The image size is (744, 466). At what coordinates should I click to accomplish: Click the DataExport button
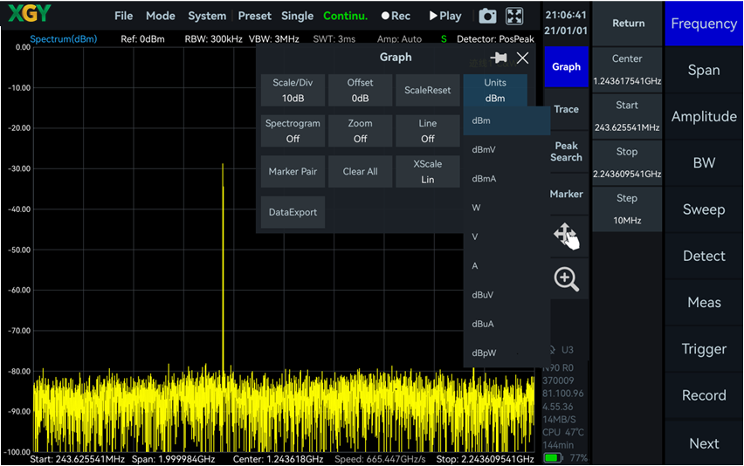pos(293,212)
